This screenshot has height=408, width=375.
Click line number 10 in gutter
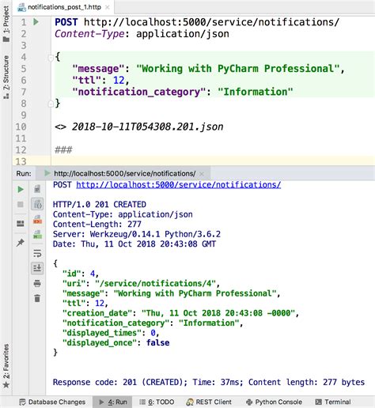pyautogui.click(x=21, y=127)
